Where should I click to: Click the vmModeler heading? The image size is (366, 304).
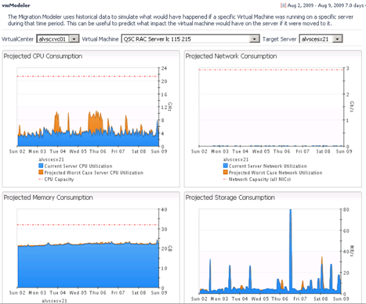[16, 5]
